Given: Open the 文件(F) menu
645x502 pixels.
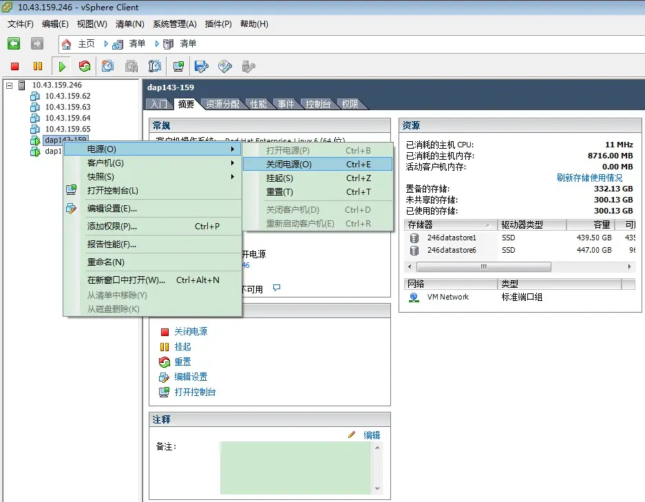Looking at the screenshot, I should pos(20,24).
